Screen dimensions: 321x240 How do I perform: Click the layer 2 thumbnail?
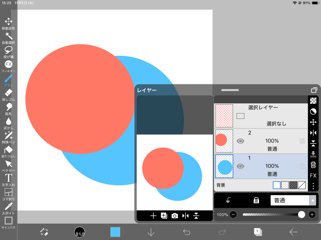[224, 141]
